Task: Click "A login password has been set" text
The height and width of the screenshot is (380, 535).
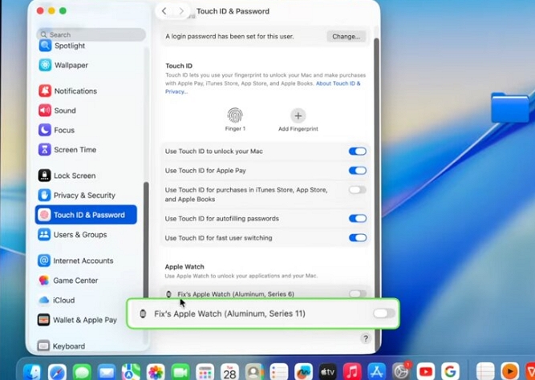Action: (229, 36)
